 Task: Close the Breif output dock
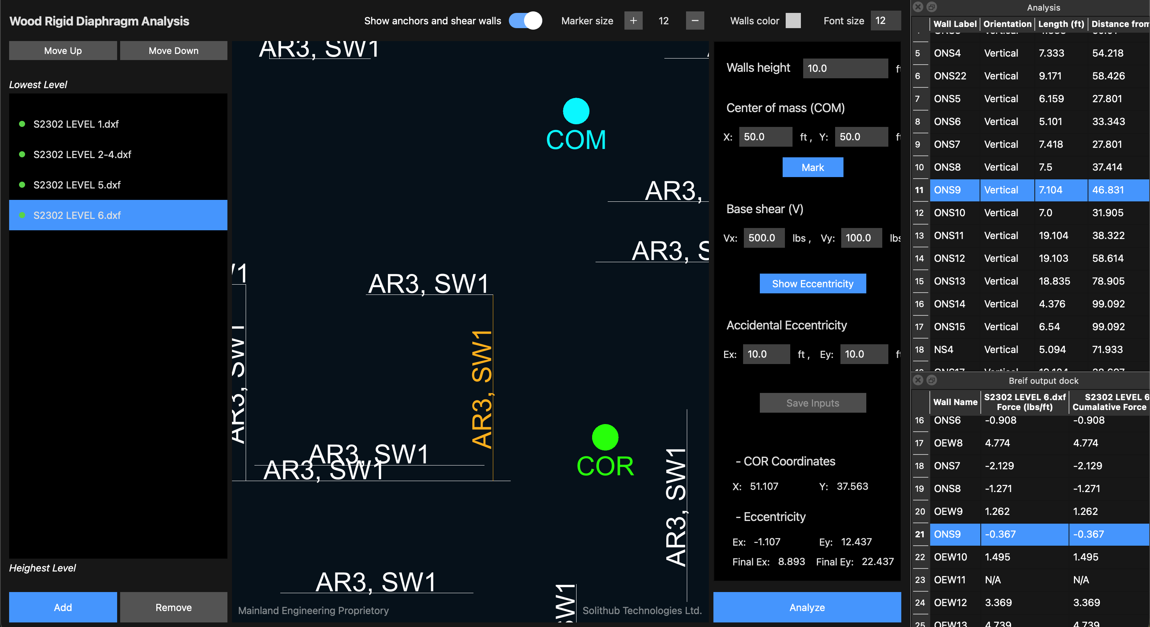pyautogui.click(x=918, y=380)
